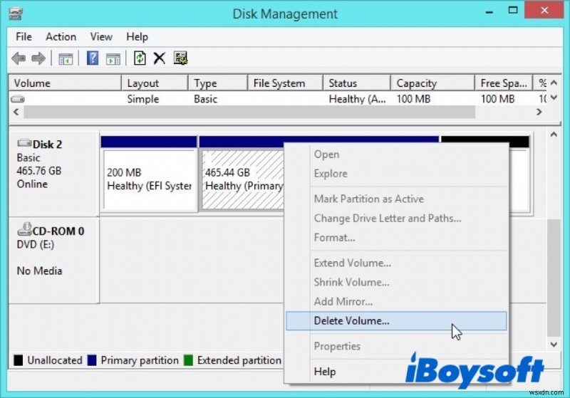This screenshot has width=570, height=398.
Task: Click the CD-ROM 0 drive icon
Action: point(24,229)
